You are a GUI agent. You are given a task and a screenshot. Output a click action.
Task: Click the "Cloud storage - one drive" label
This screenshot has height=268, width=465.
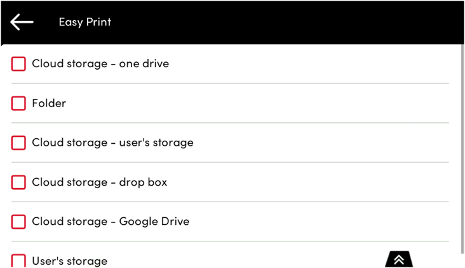(x=100, y=64)
